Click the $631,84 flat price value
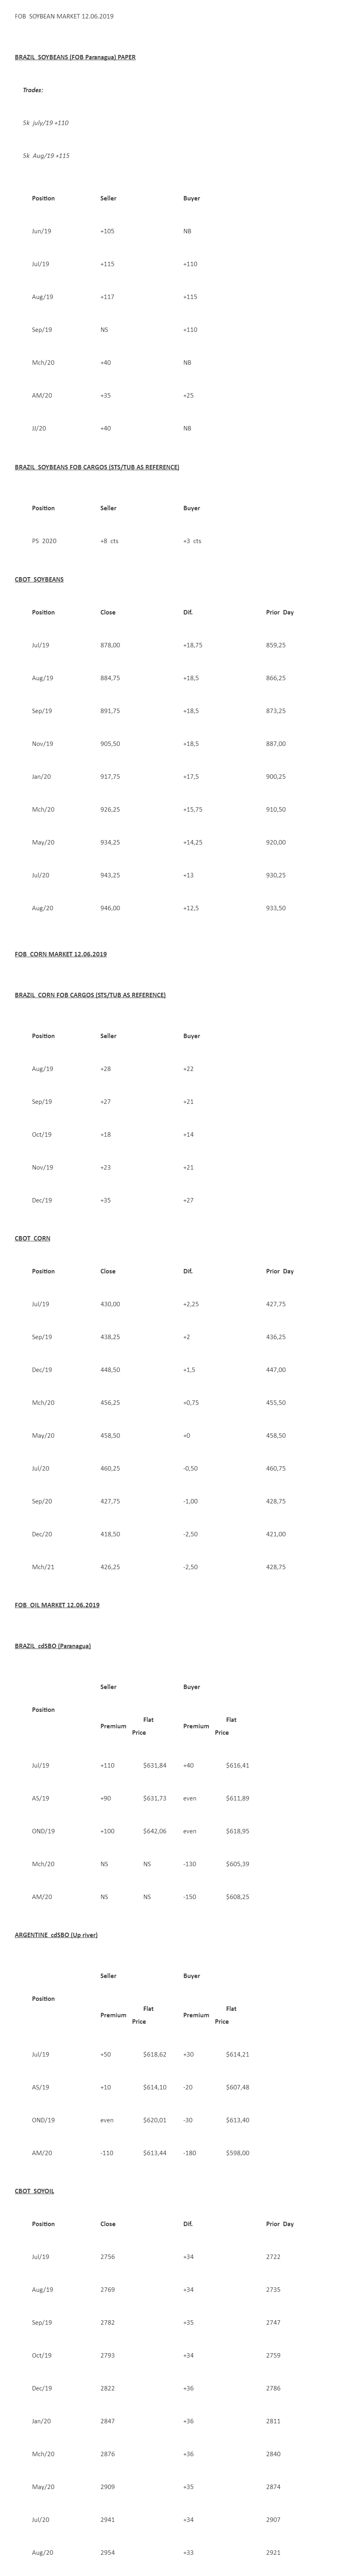The width and height of the screenshot is (341, 2576). pyautogui.click(x=155, y=1765)
